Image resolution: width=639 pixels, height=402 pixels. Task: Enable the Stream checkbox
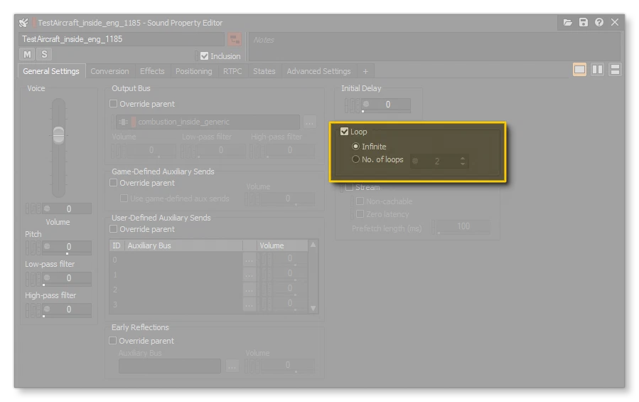349,187
